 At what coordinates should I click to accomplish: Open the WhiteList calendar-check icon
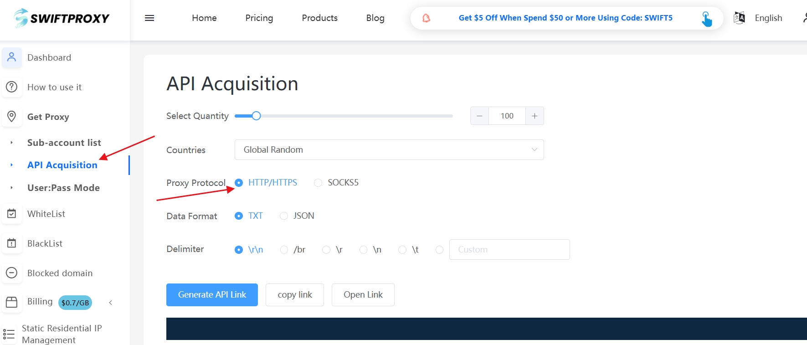click(x=12, y=213)
